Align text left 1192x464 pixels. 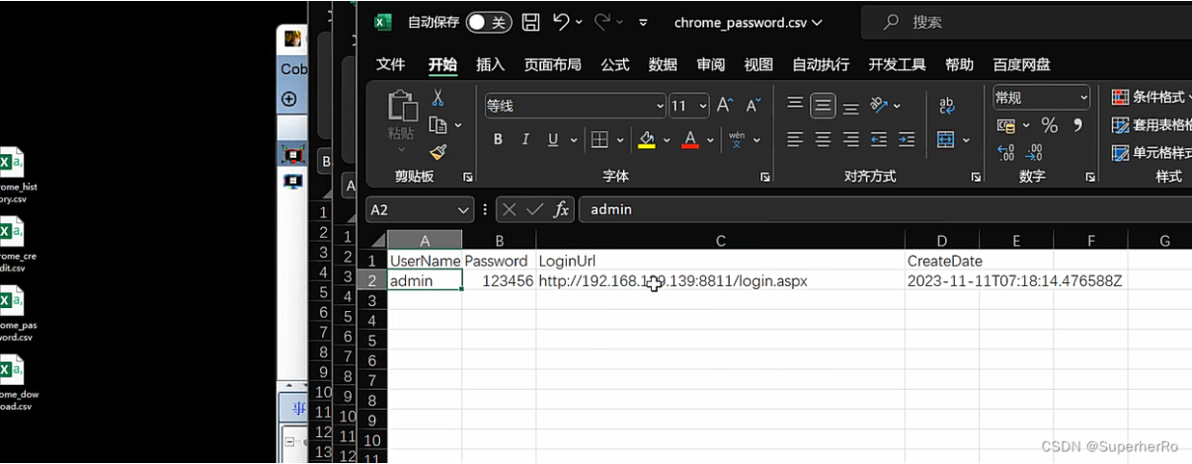point(795,139)
